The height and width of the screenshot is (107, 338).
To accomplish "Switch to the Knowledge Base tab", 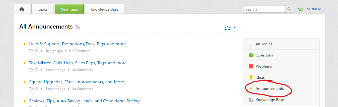I will click(x=104, y=9).
